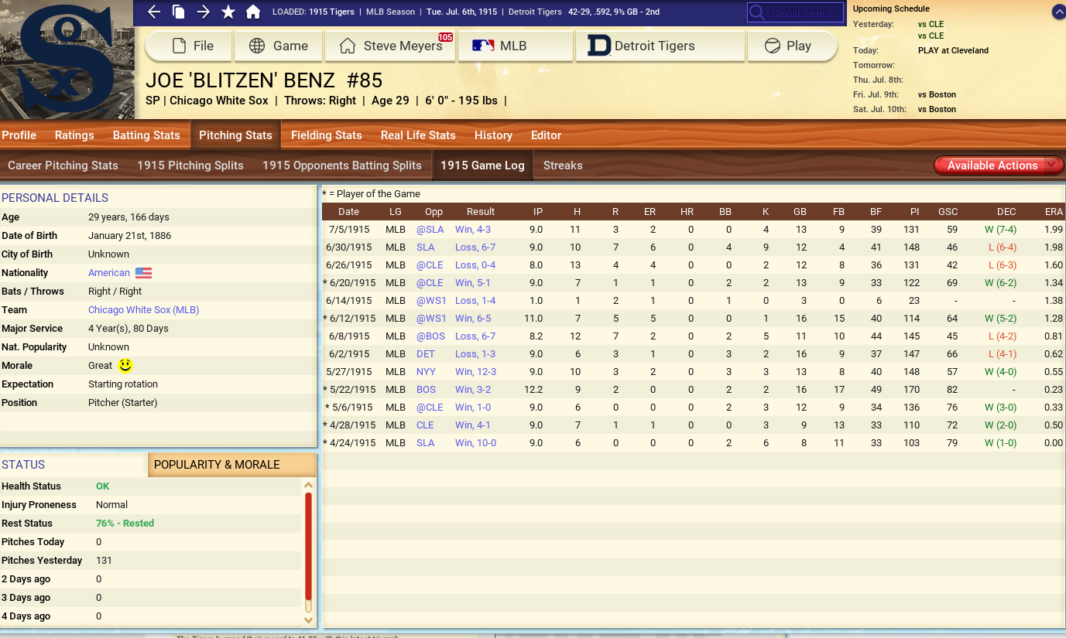Show the Career Pitching Stats subtab
1066x638 pixels.
coord(63,165)
